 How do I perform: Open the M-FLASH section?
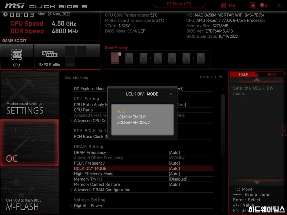point(29,191)
